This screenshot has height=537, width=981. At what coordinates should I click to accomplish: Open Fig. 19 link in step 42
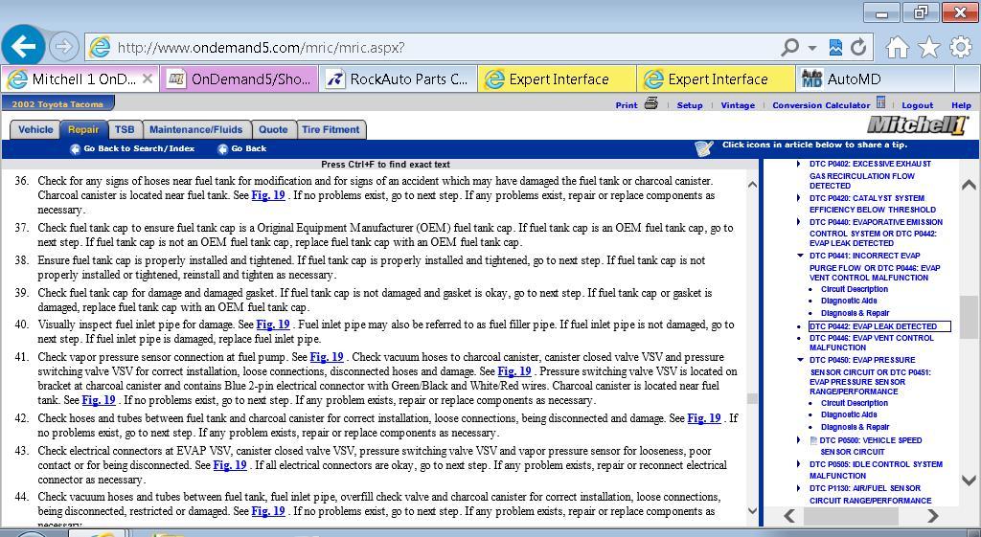(704, 418)
